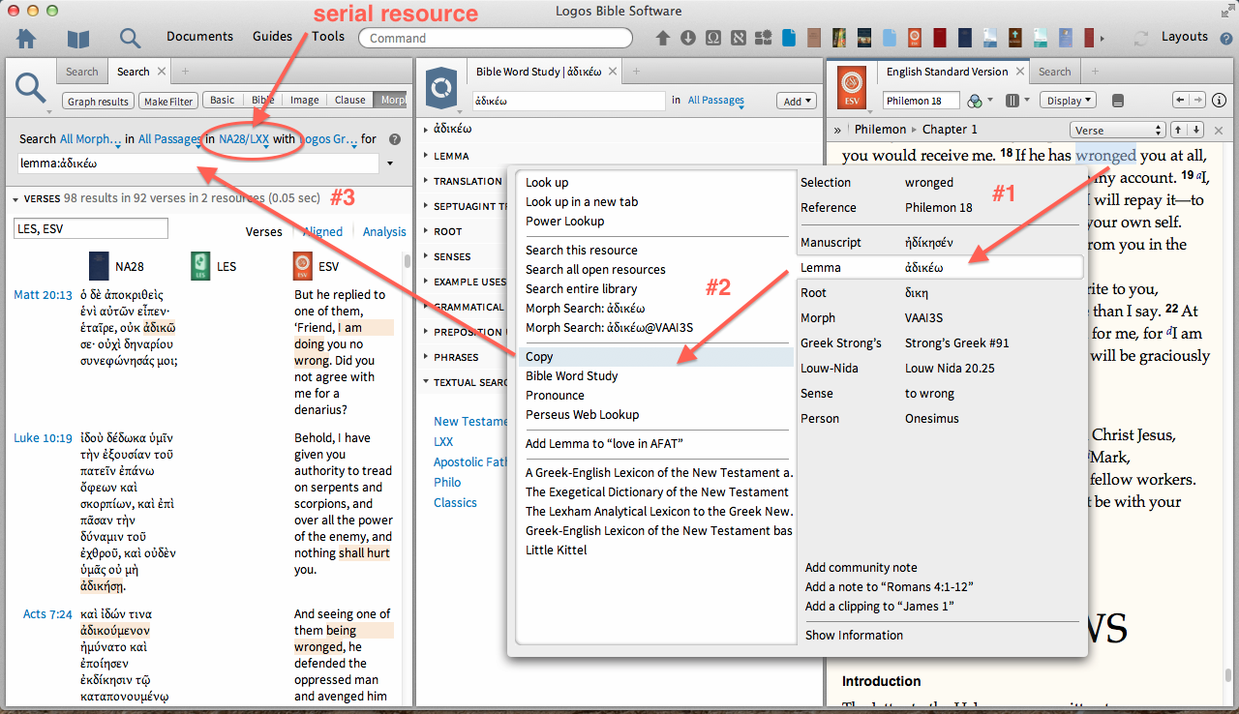This screenshot has width=1239, height=714.
Task: Open the book with cross cover shortcut
Action: click(x=1013, y=38)
